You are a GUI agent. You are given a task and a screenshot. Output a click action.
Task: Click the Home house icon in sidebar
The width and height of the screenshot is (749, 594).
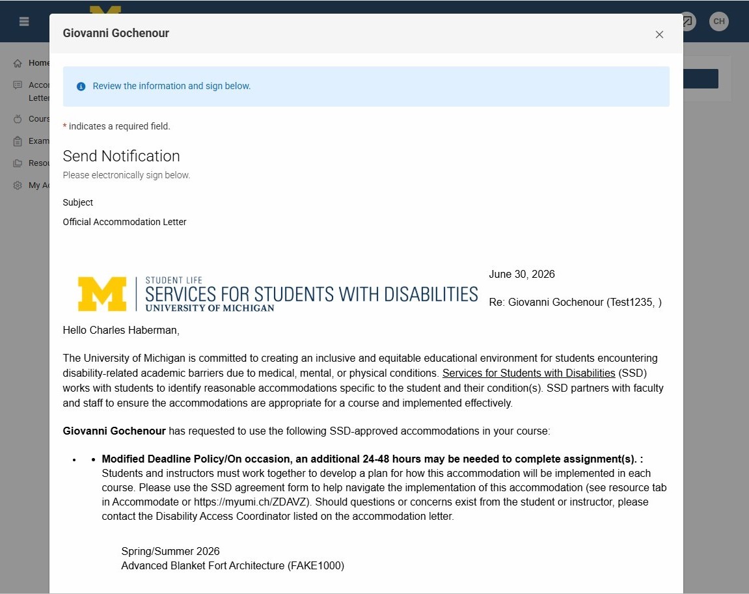pyautogui.click(x=18, y=63)
